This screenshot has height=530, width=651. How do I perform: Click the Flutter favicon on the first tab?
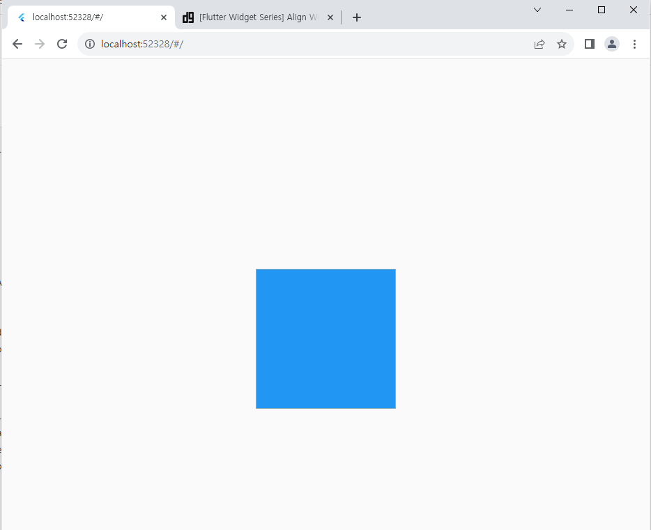(22, 17)
